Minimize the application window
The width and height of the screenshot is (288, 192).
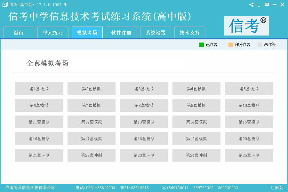pyautogui.click(x=275, y=4)
